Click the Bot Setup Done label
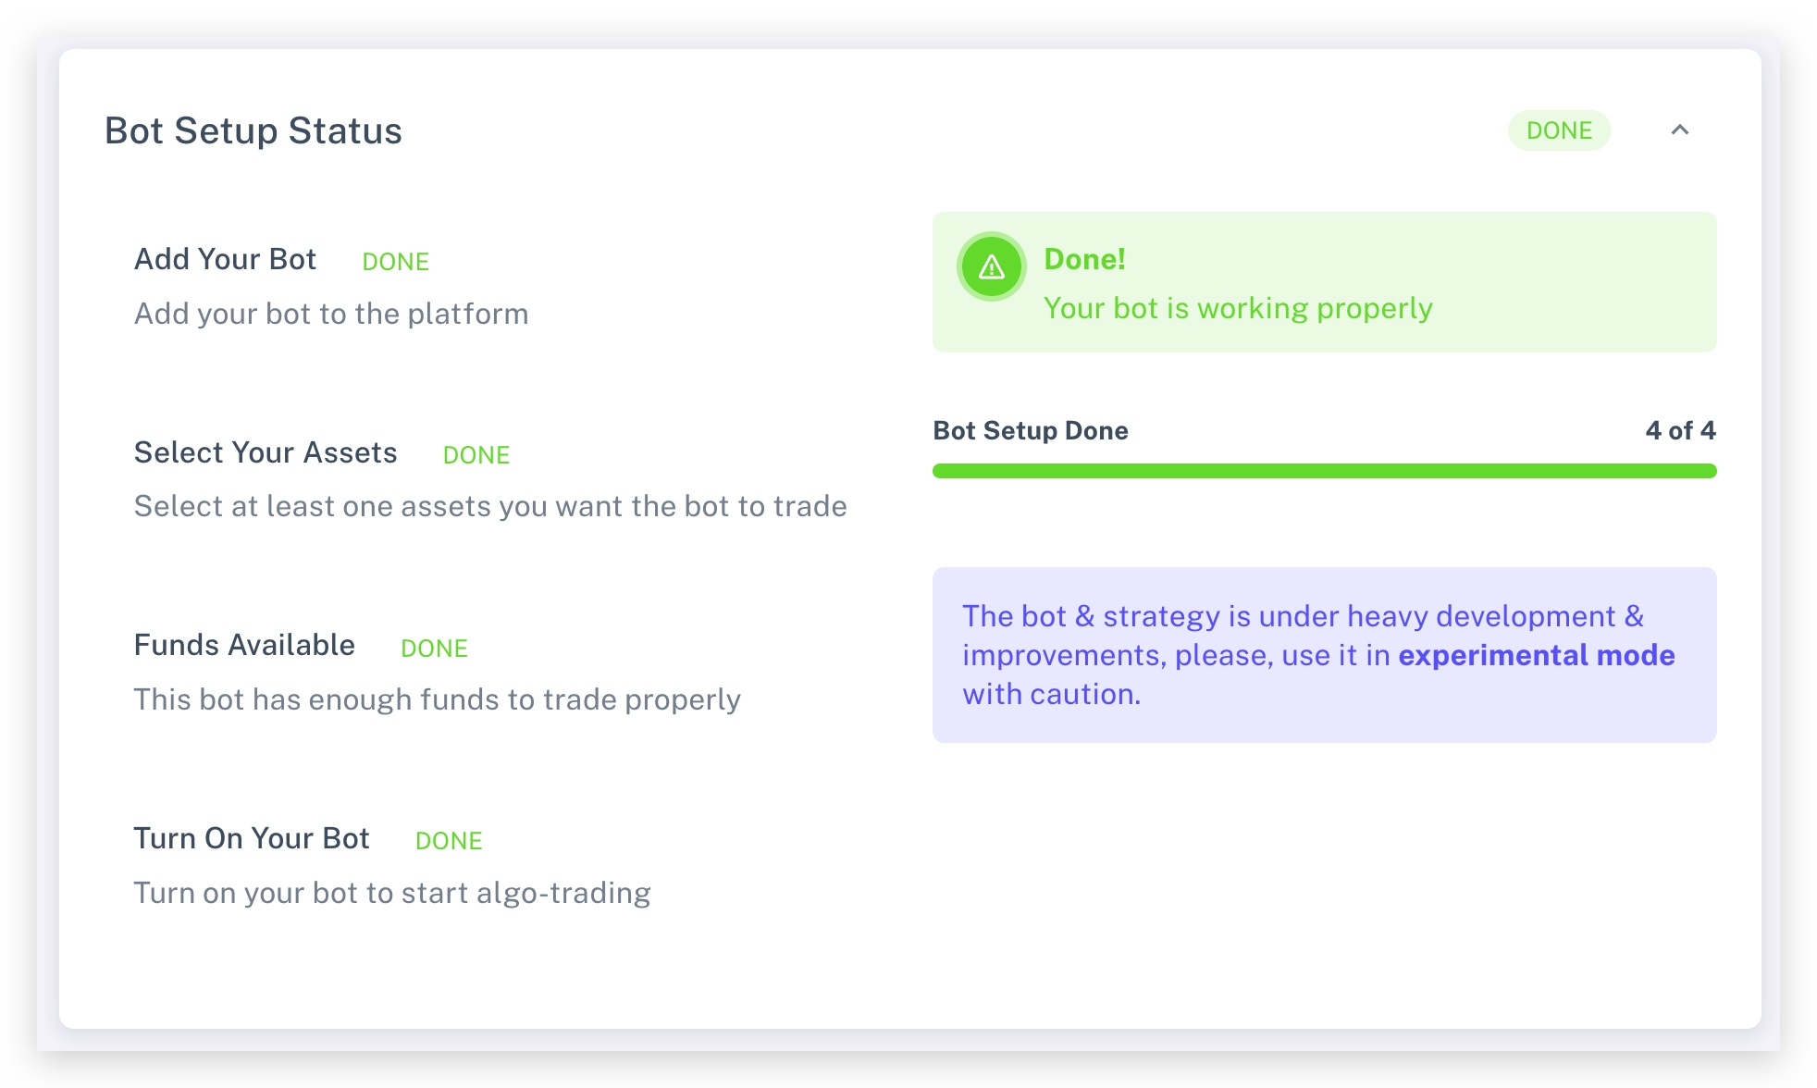This screenshot has height=1088, width=1817. tap(1031, 430)
